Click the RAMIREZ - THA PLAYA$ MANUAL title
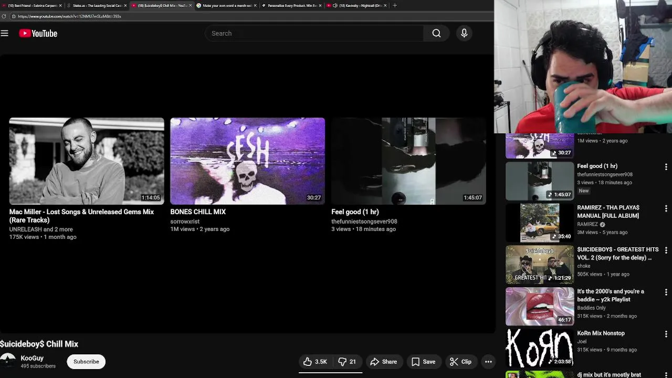The height and width of the screenshot is (378, 672). (608, 212)
